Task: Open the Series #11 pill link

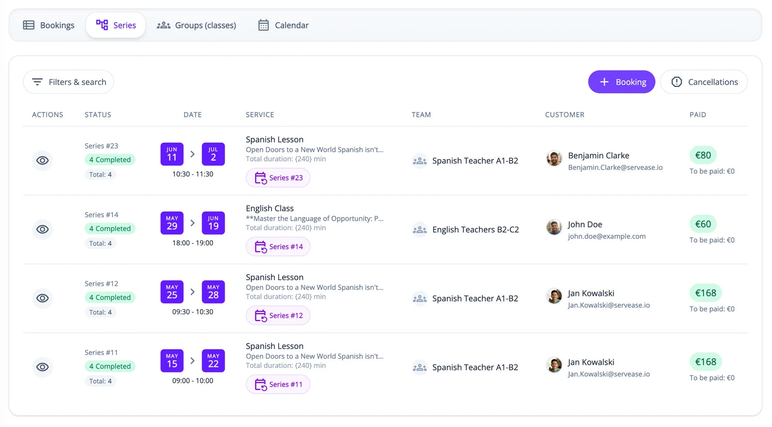Action: click(x=278, y=385)
